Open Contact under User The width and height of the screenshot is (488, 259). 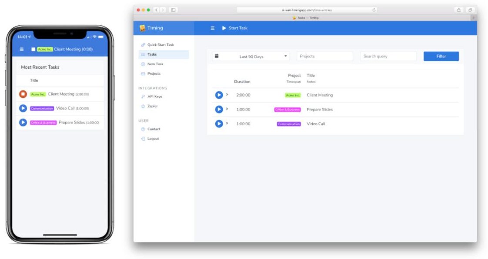pos(154,129)
